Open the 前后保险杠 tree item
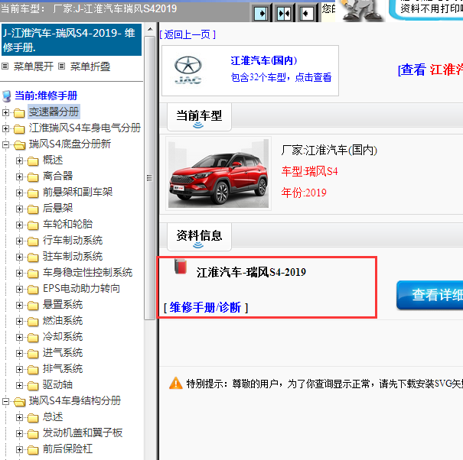Screen dimensions: 463x460 point(67,449)
